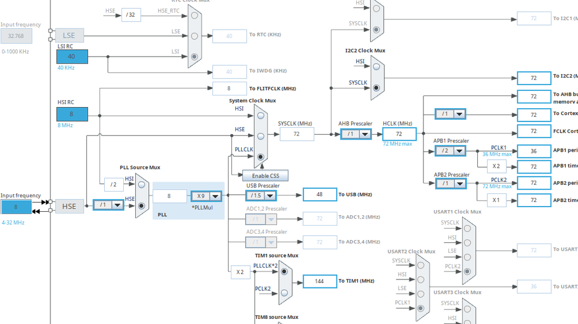
Task: Click the LSE oscillator block
Action: 69,35
